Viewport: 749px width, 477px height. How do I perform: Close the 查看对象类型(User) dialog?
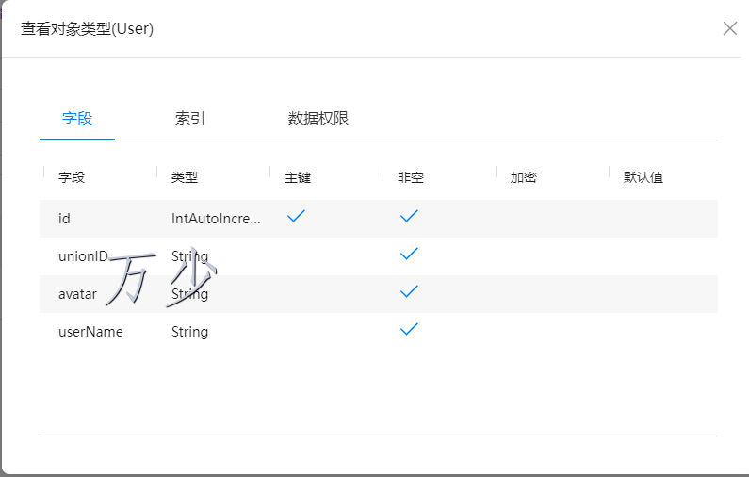(x=729, y=28)
